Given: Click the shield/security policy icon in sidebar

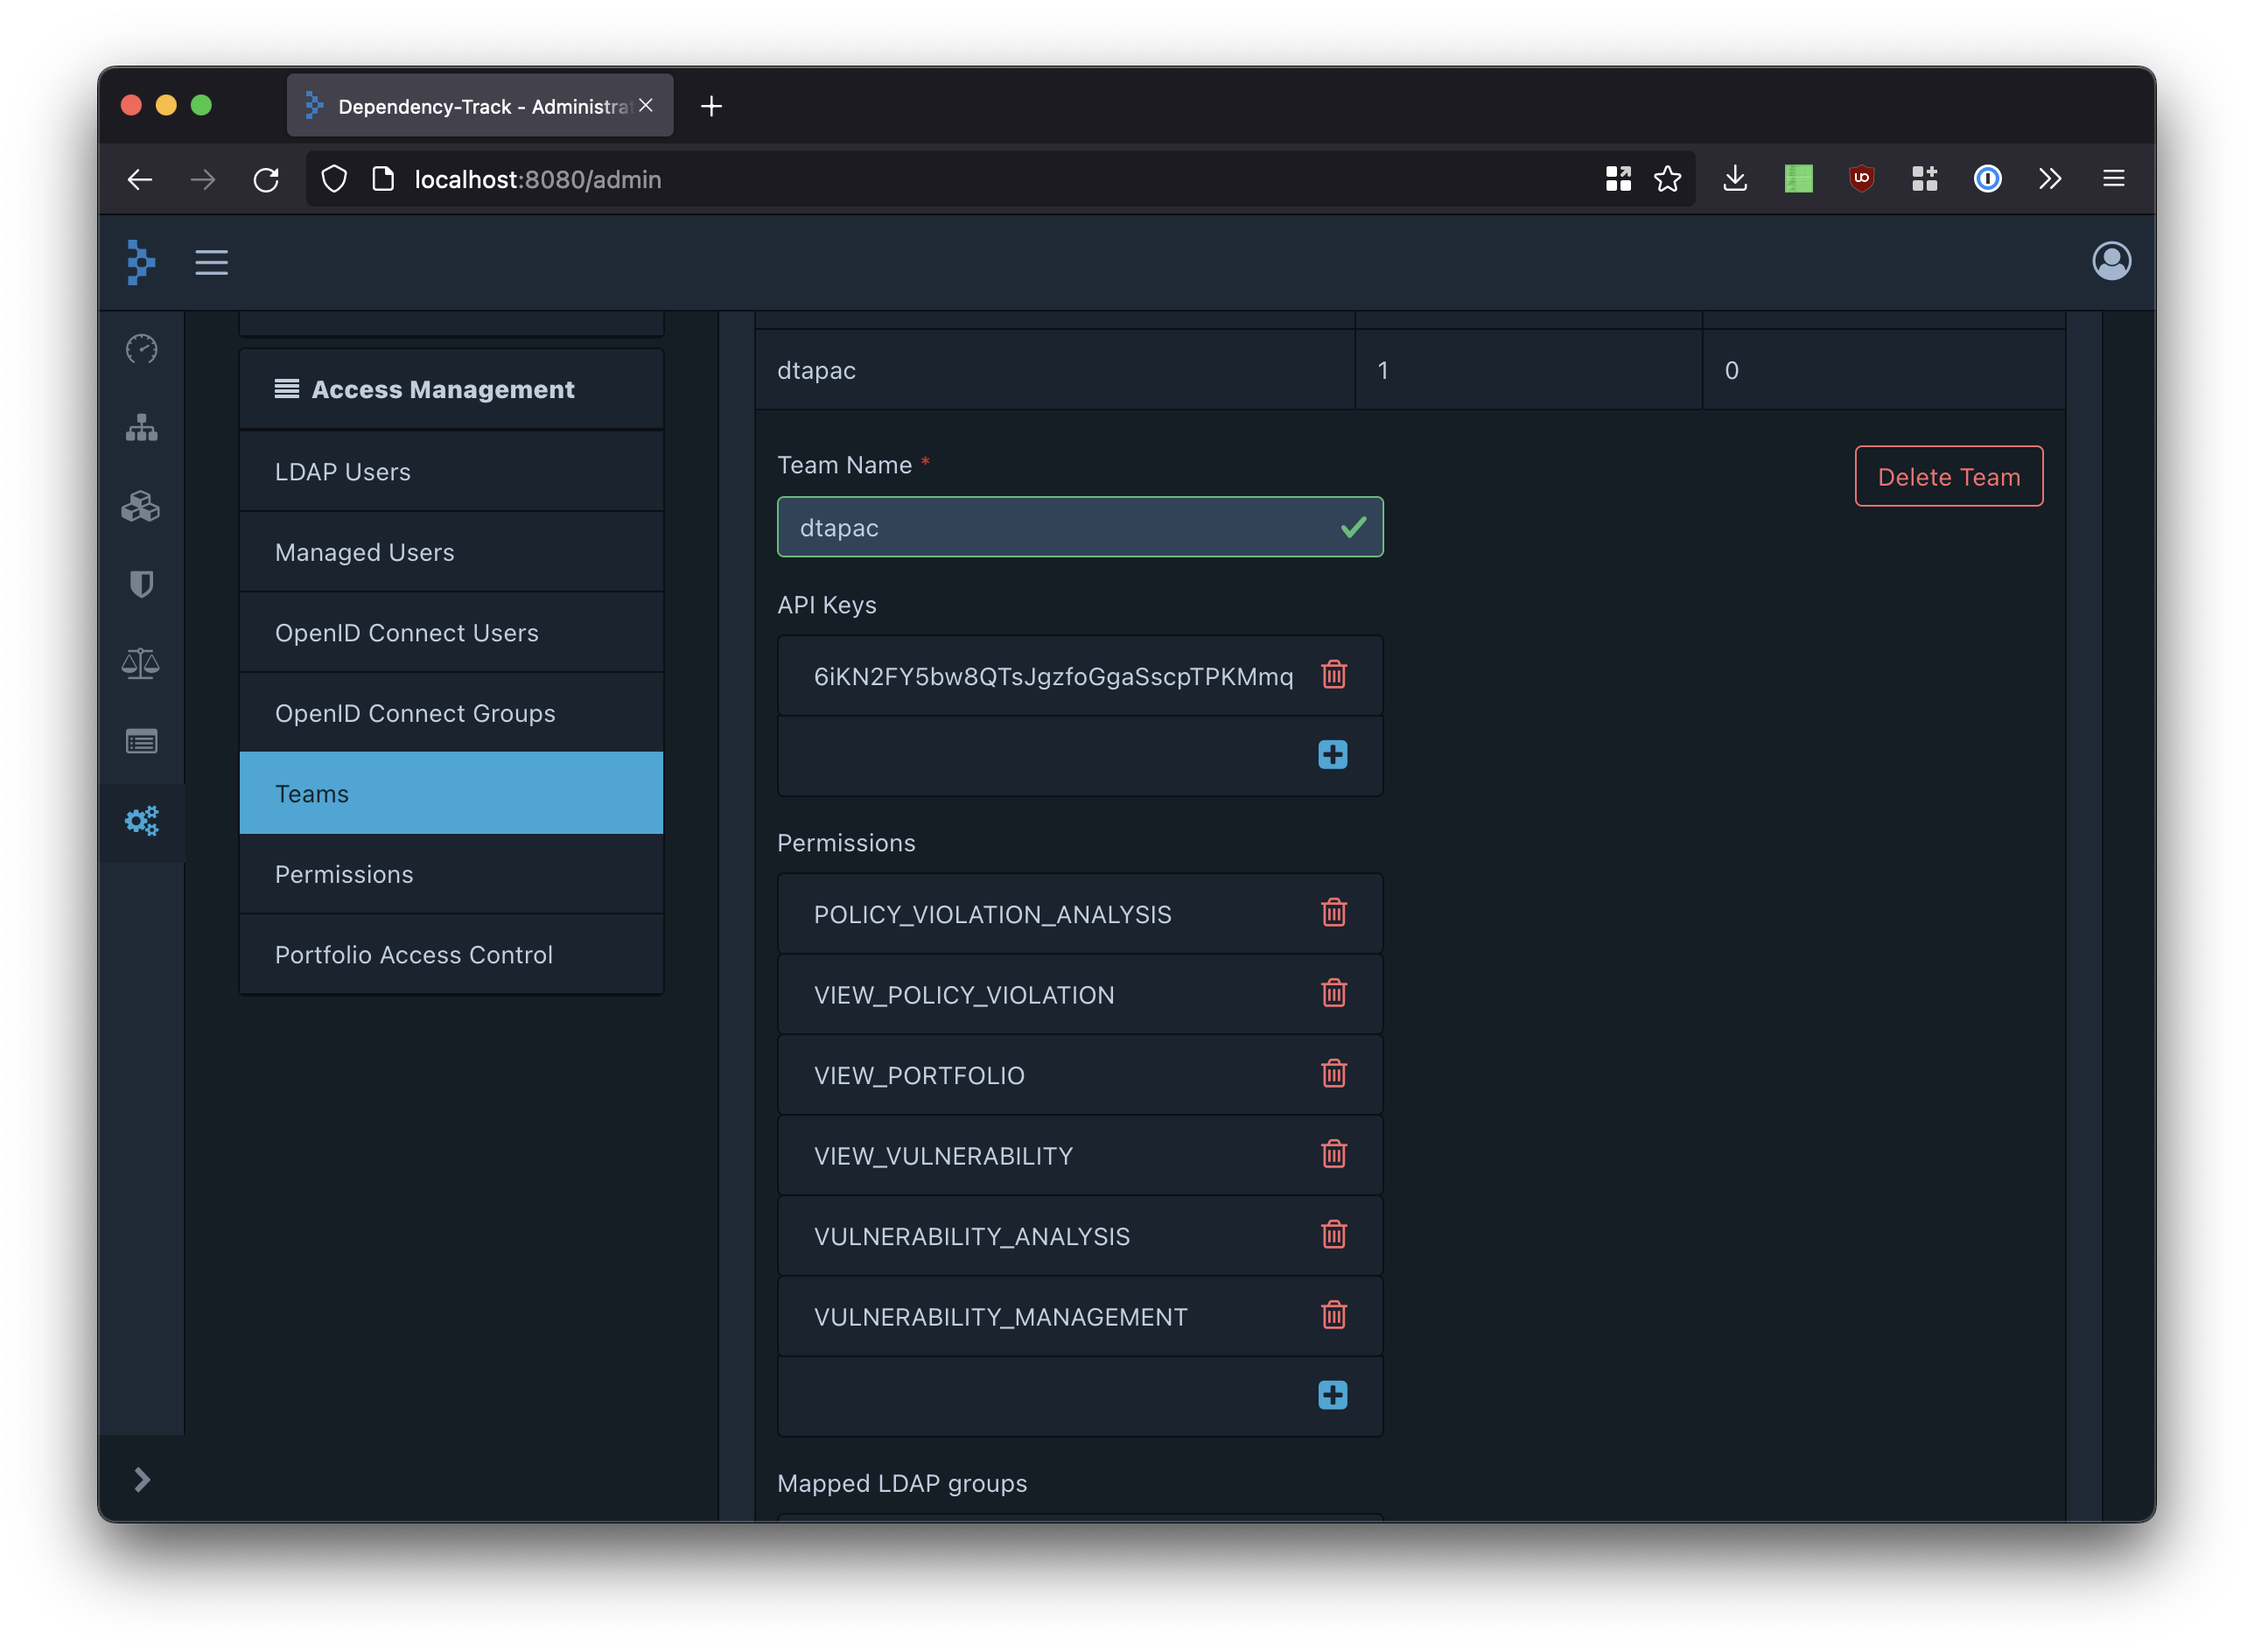Looking at the screenshot, I should tap(142, 583).
